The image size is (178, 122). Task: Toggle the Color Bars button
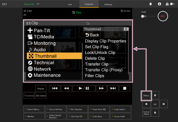tap(98, 116)
